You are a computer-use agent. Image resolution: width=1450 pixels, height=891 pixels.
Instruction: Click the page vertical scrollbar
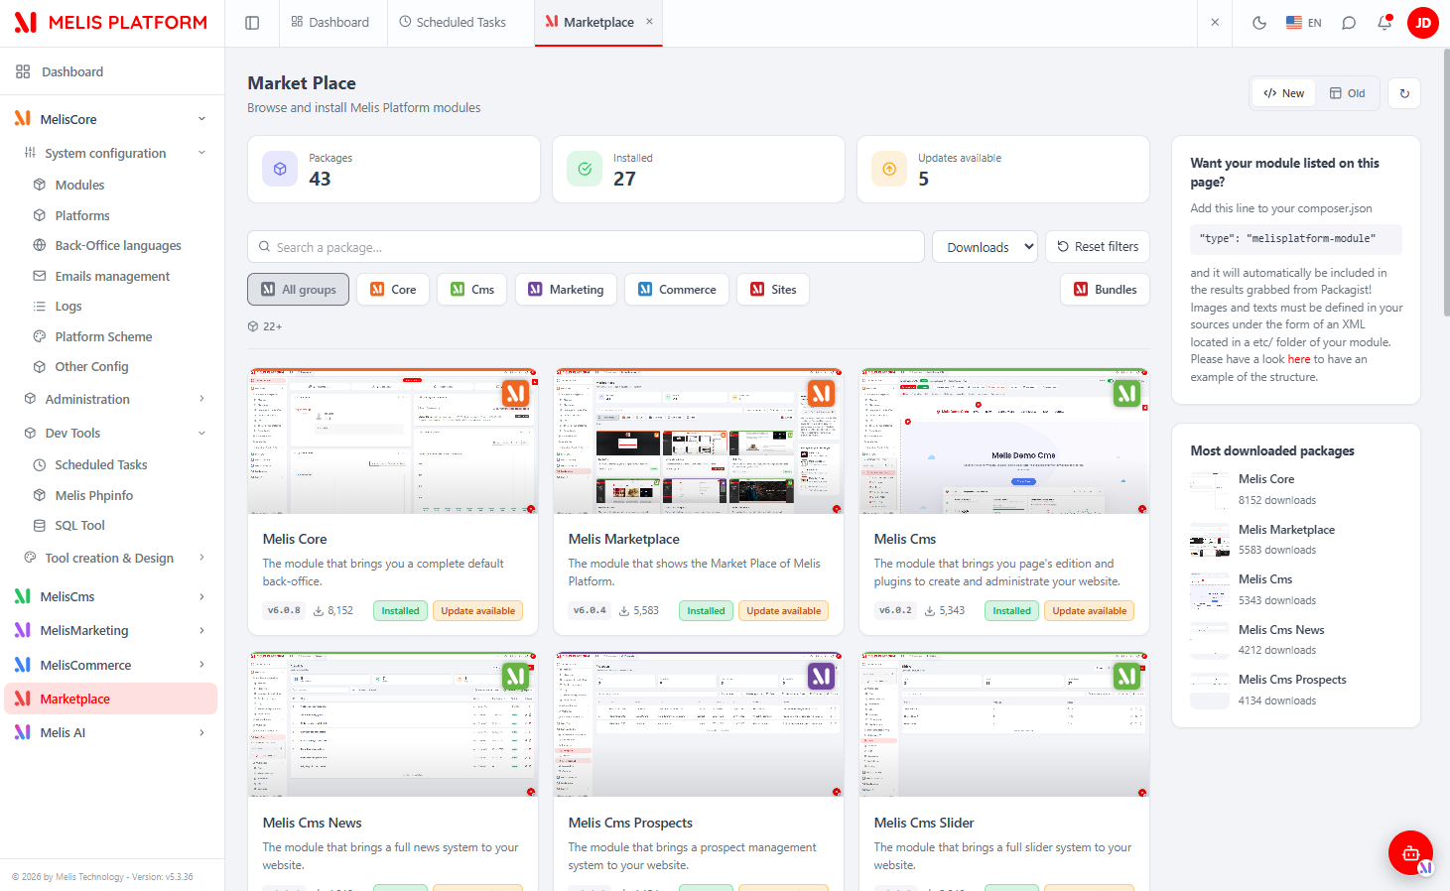(x=1445, y=184)
